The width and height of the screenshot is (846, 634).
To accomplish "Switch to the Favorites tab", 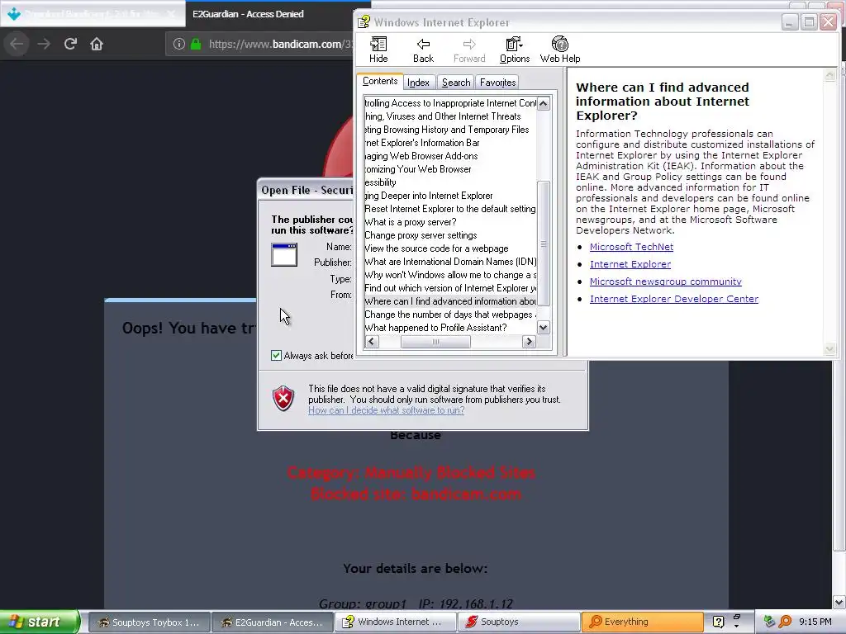I will [x=497, y=83].
